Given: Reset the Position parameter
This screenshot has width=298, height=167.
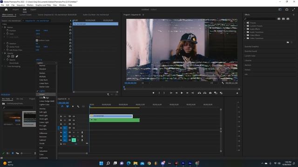Looking at the screenshot, I should [x=70, y=30].
